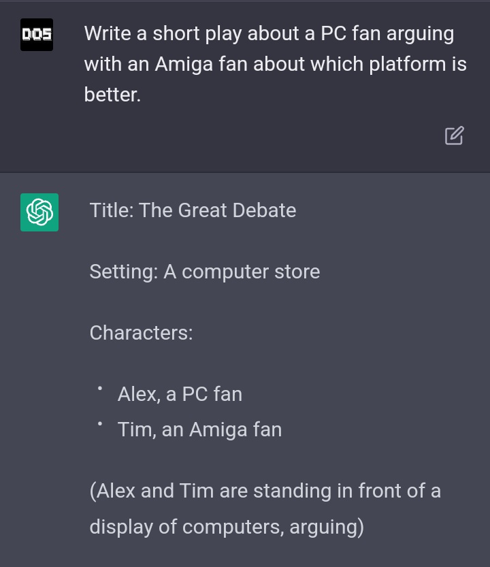This screenshot has width=490, height=567.
Task: Click the words "computer store" in the setting
Action: point(251,272)
